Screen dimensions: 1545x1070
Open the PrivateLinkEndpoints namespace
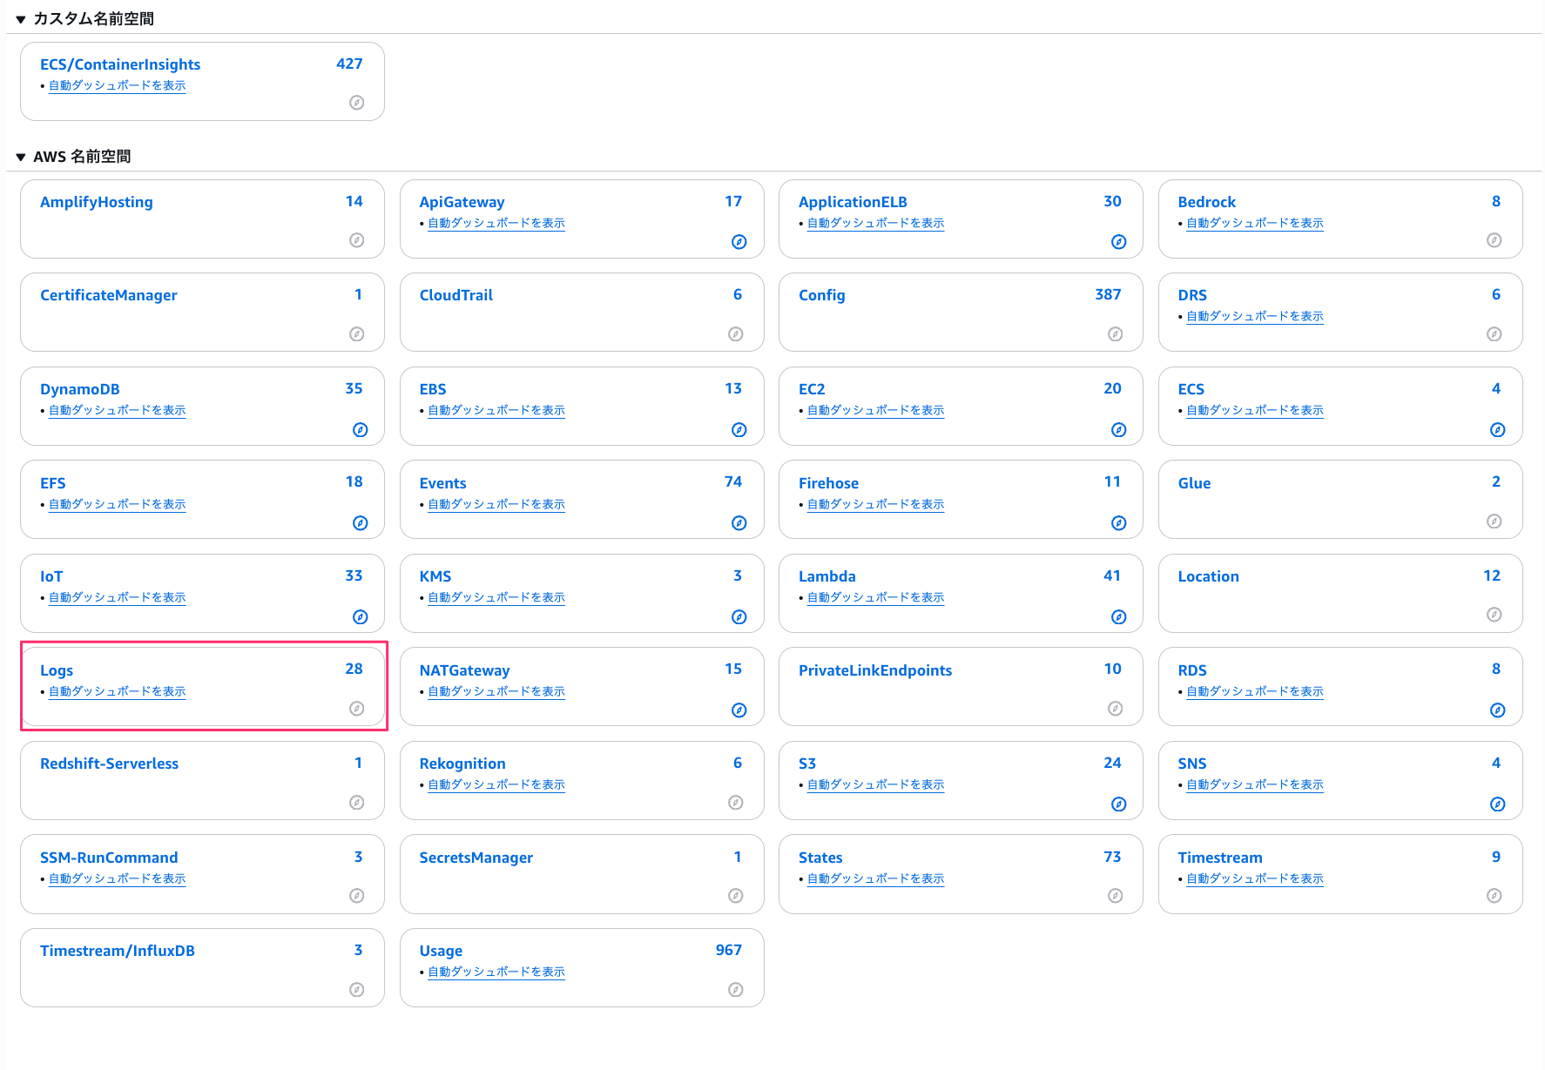[x=875, y=670]
